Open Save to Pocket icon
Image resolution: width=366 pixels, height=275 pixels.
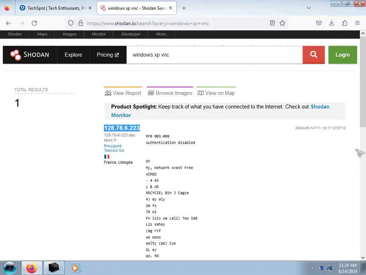tap(318, 23)
